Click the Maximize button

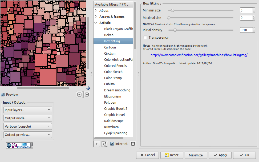tap(196, 155)
